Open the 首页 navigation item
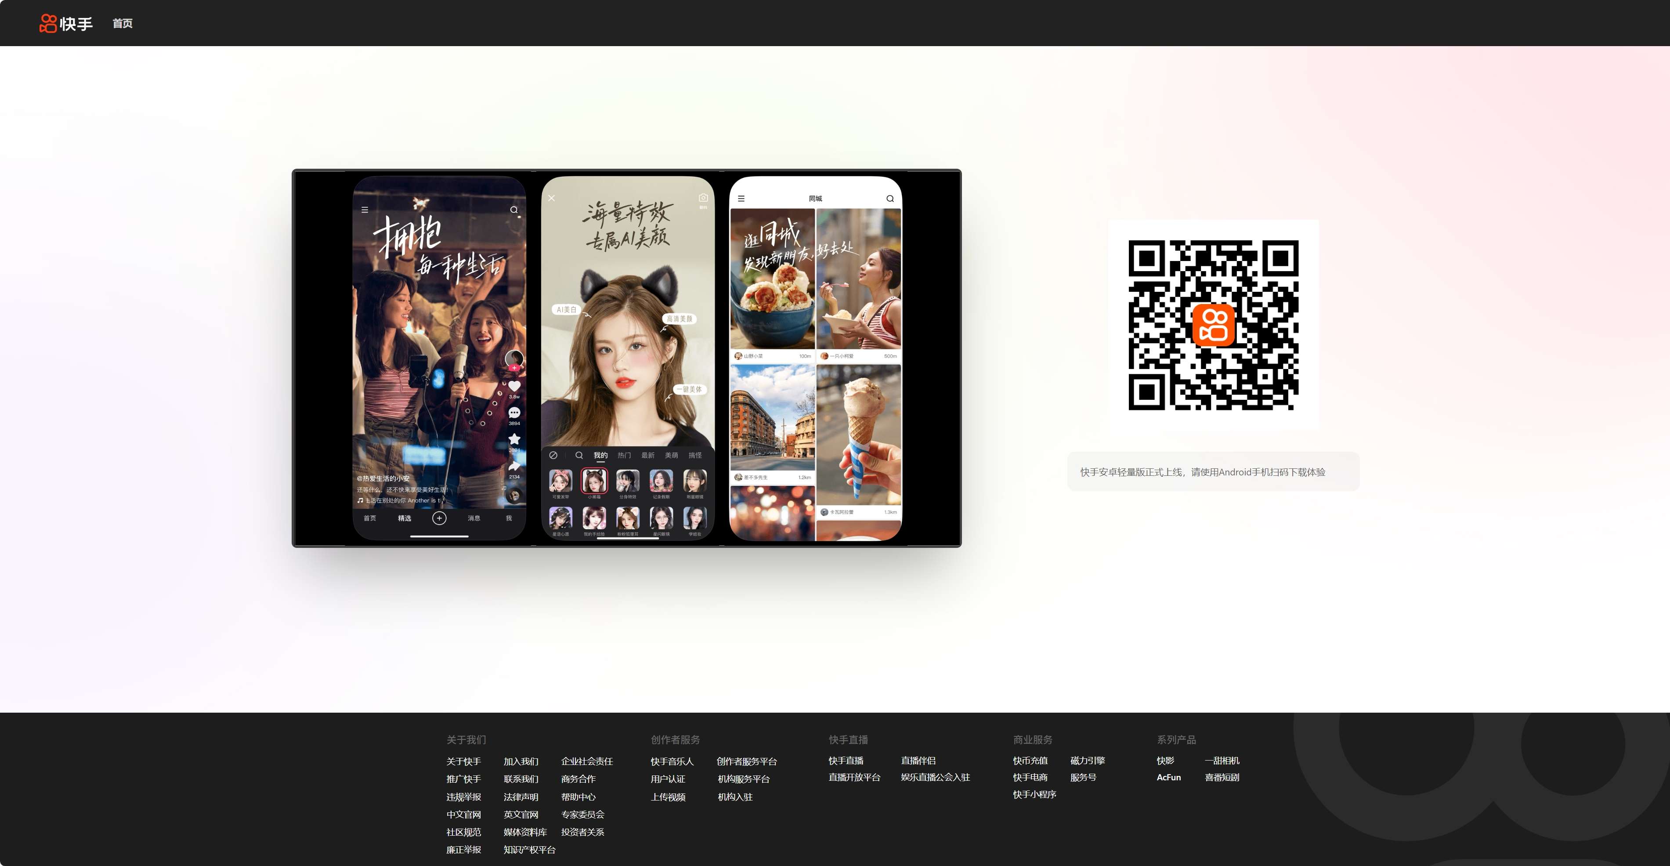 tap(123, 23)
